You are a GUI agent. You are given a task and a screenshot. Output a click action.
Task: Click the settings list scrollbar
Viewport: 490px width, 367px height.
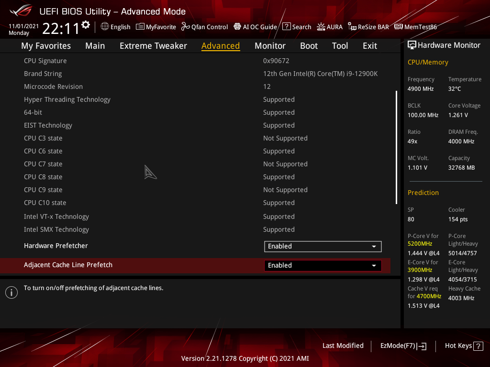(396, 147)
